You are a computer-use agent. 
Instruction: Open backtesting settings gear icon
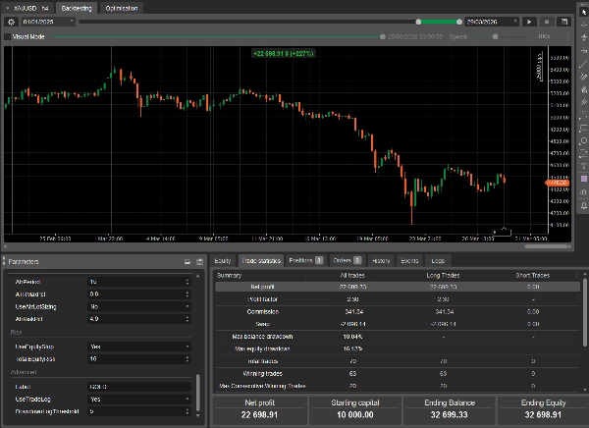pyautogui.click(x=12, y=21)
